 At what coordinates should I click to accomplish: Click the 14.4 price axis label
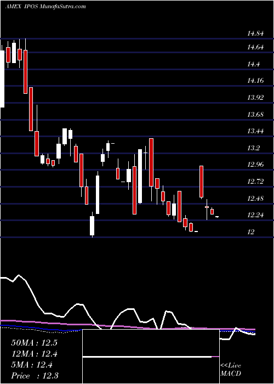(x=253, y=64)
